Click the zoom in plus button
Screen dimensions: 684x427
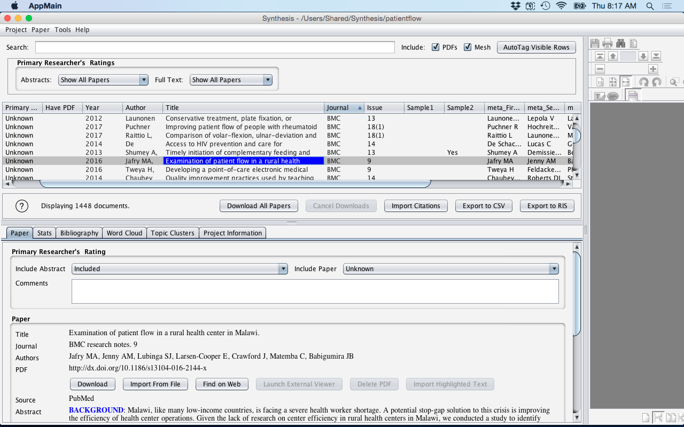coord(652,69)
